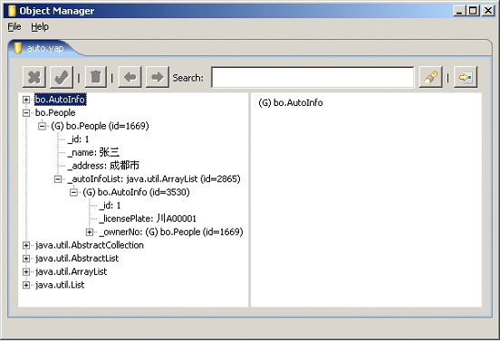Select _id: 1 under bo.AutoInfo (id=3530)
The height and width of the screenshot is (342, 500).
110,205
